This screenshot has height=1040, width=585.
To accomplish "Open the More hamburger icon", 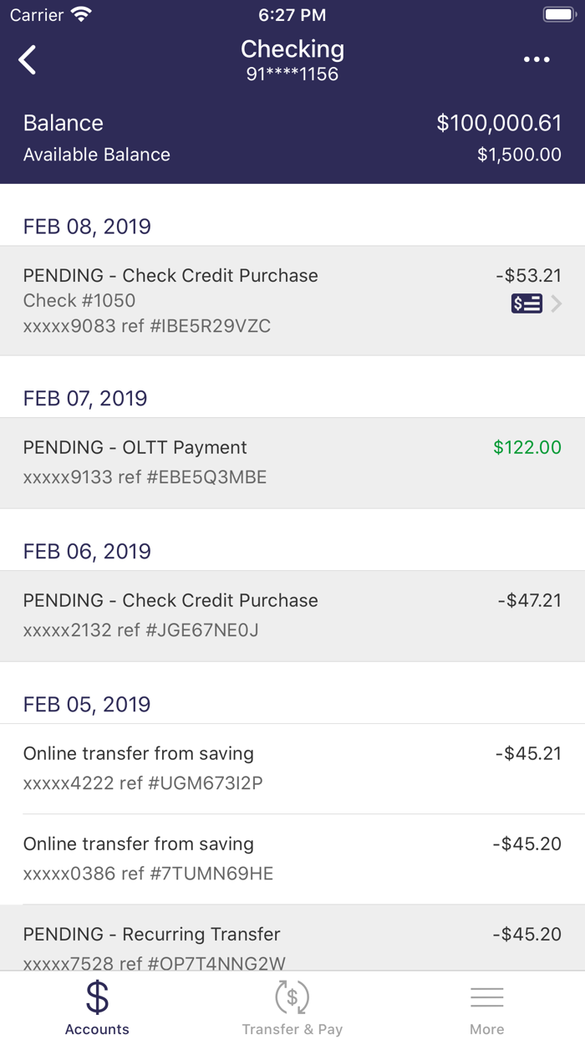I will [487, 997].
